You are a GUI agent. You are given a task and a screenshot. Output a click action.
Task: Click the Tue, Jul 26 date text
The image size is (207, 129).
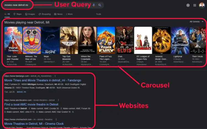(x=9, y=92)
